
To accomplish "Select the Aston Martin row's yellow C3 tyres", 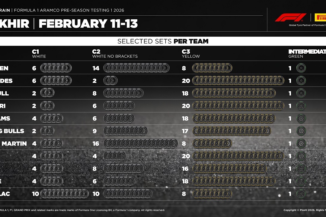I will [x=212, y=144].
